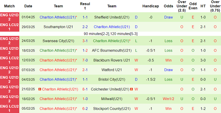Open Millwall(U21) team link
The height and width of the screenshot is (113, 221).
[x=112, y=99]
